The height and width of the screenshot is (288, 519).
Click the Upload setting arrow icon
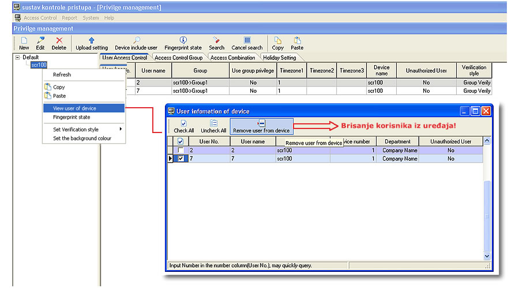pos(92,40)
